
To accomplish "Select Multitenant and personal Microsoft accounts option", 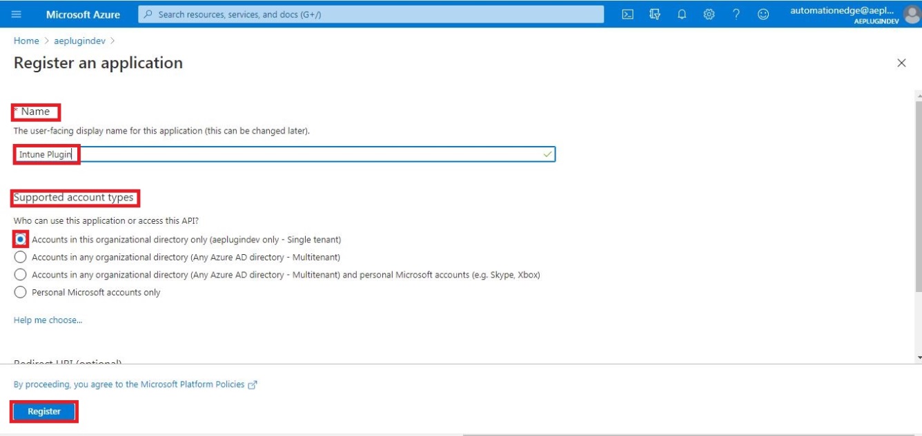I will [21, 274].
